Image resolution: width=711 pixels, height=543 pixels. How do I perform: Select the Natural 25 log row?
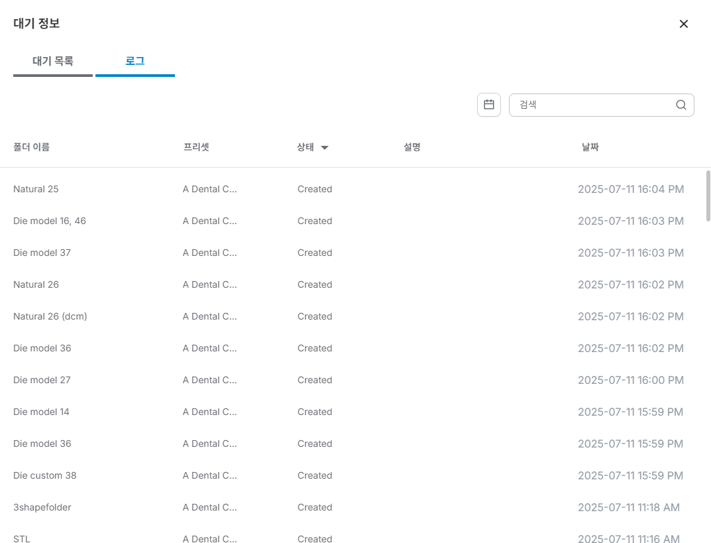[36, 189]
